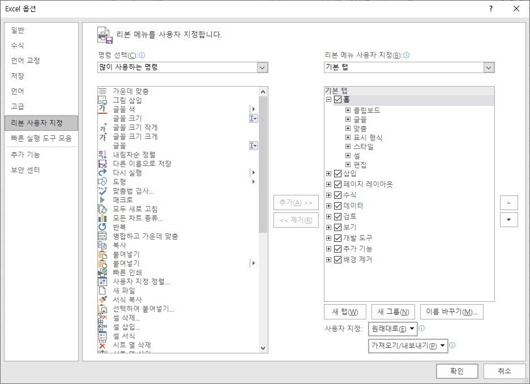Uncheck the 페이지 레이아웃 checkbox

(x=337, y=184)
